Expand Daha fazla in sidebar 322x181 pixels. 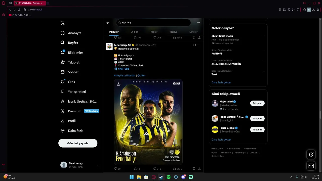pos(72,131)
